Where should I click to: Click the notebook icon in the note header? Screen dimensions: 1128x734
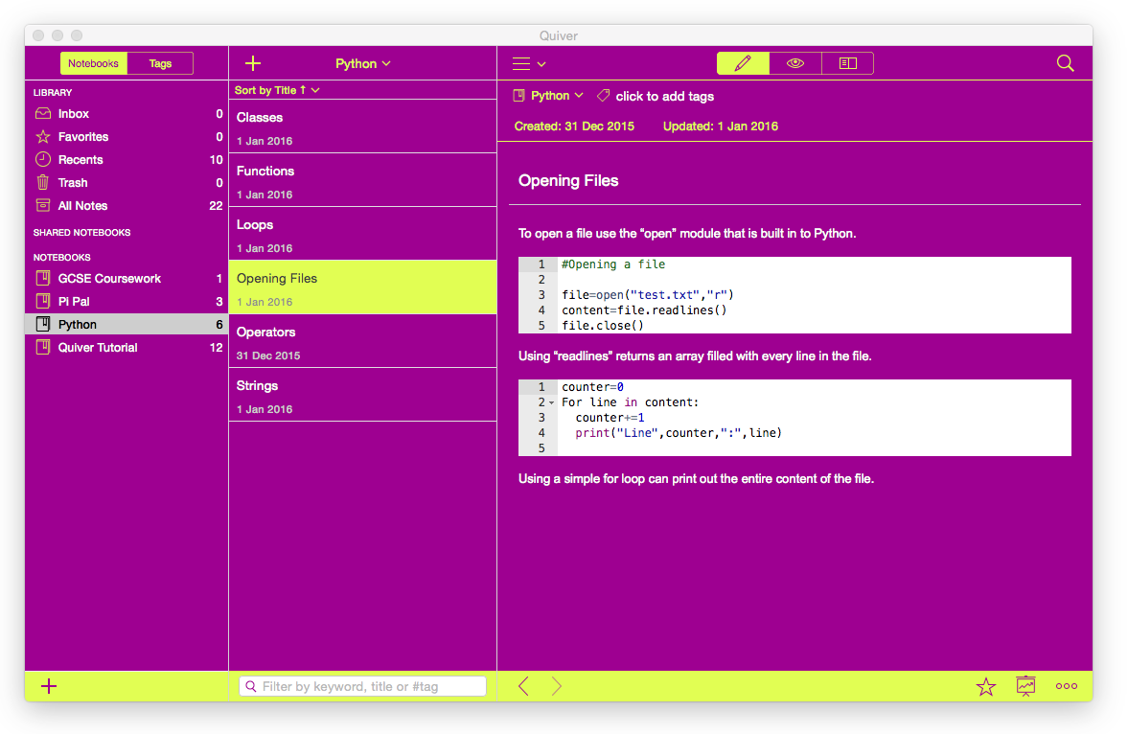coord(518,96)
